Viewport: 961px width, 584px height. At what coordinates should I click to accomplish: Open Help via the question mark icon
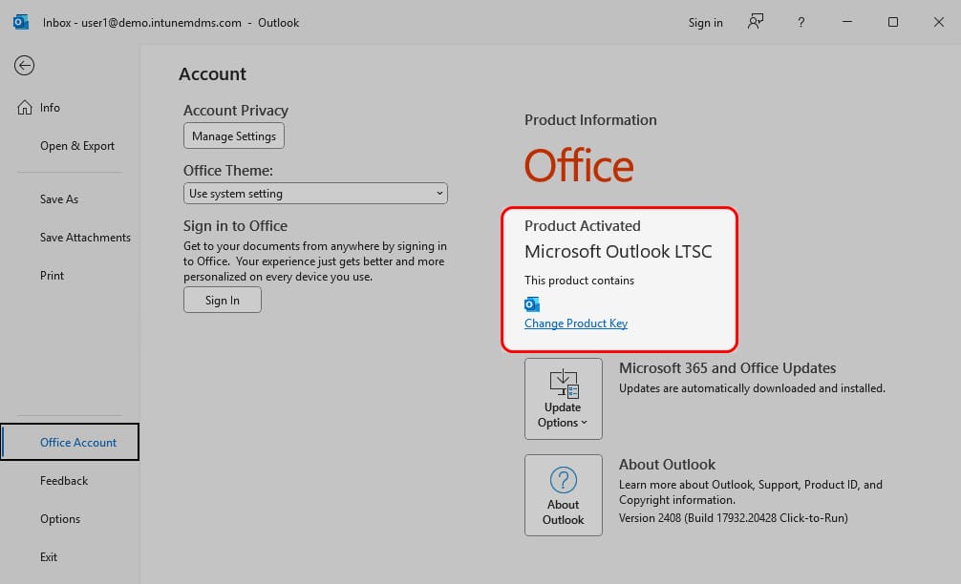[801, 23]
